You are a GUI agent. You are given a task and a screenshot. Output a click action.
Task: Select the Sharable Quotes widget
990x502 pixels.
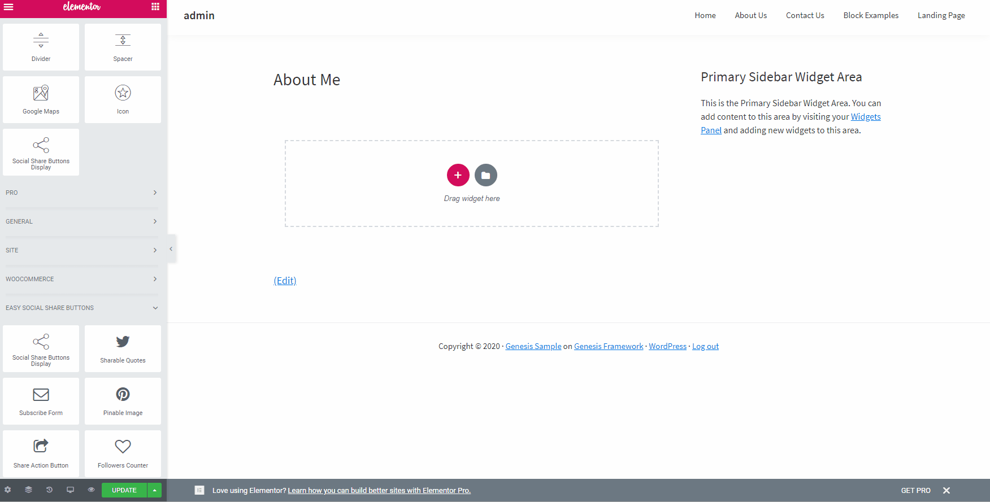point(123,348)
